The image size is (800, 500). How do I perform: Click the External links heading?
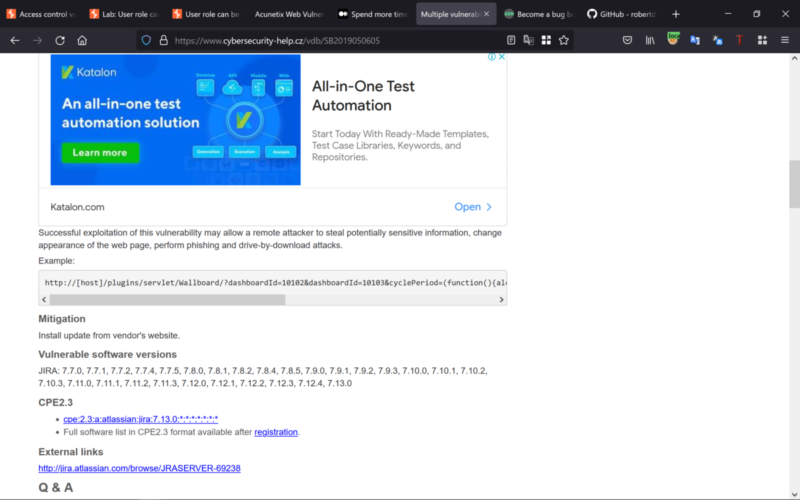pyautogui.click(x=71, y=452)
